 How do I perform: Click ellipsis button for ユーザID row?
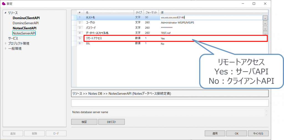click(x=265, y=23)
